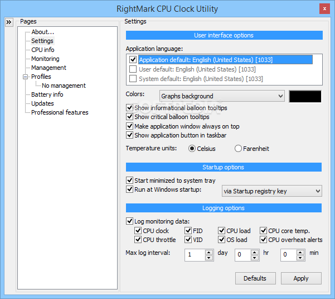Open the CPU info page
This screenshot has height=299, width=335.
coord(43,50)
